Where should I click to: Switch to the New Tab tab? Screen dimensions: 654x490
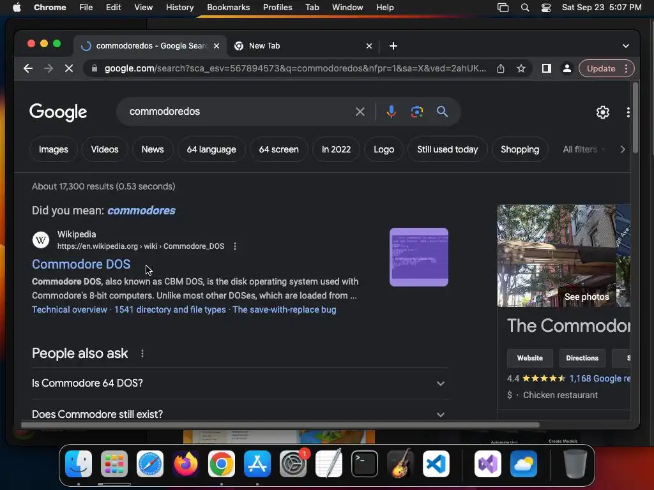[303, 46]
